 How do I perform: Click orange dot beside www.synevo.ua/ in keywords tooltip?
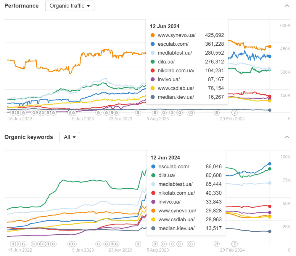pos(153,211)
